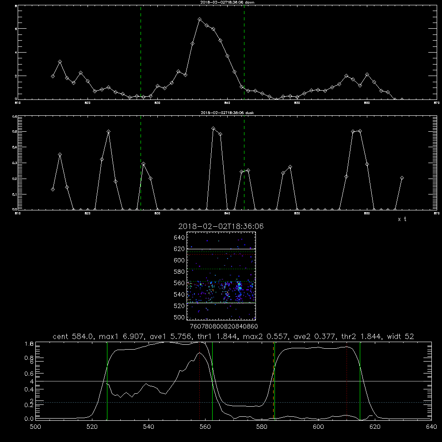The height and width of the screenshot is (442, 442).
Task: Click the white horizontal line near 525 in the image
Action: click(x=221, y=303)
